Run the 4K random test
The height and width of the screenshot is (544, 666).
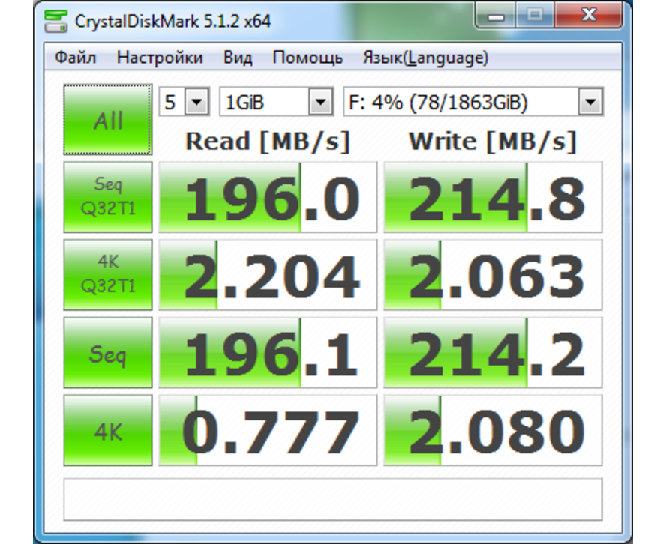[x=108, y=431]
